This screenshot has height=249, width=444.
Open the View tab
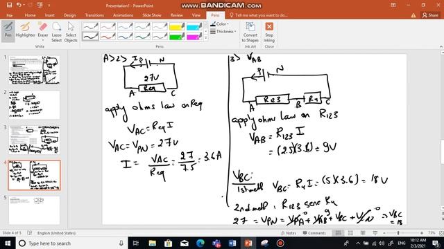[196, 15]
